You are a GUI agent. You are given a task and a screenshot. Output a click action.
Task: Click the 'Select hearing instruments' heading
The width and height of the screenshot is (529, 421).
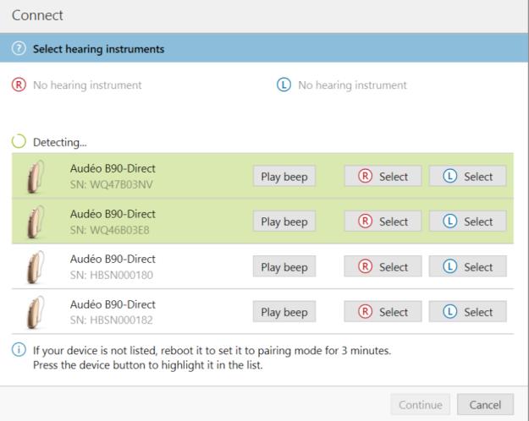coord(98,49)
